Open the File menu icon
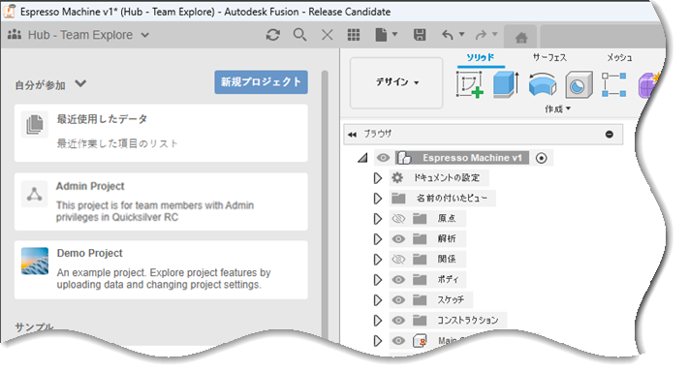This screenshot has width=689, height=372. (381, 35)
